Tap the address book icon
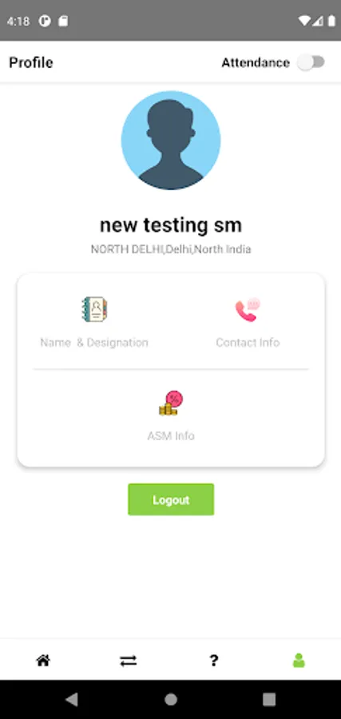This screenshot has height=719, width=341. [x=94, y=309]
